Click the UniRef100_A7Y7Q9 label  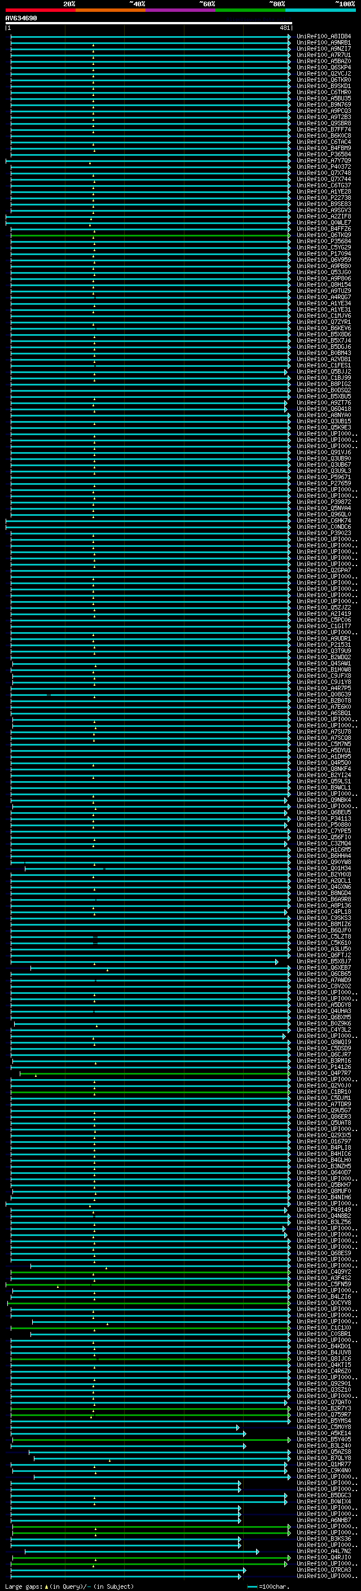(x=324, y=161)
